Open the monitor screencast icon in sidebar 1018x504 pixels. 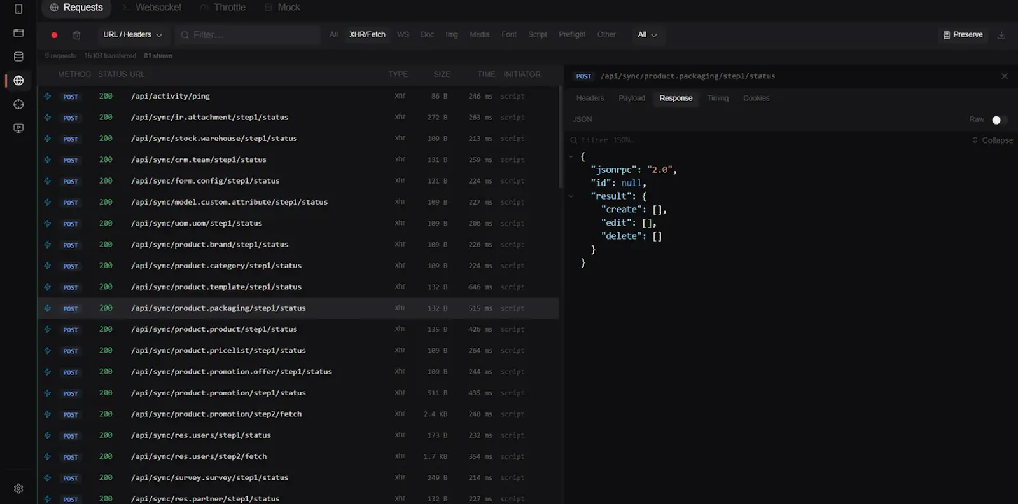(x=18, y=128)
